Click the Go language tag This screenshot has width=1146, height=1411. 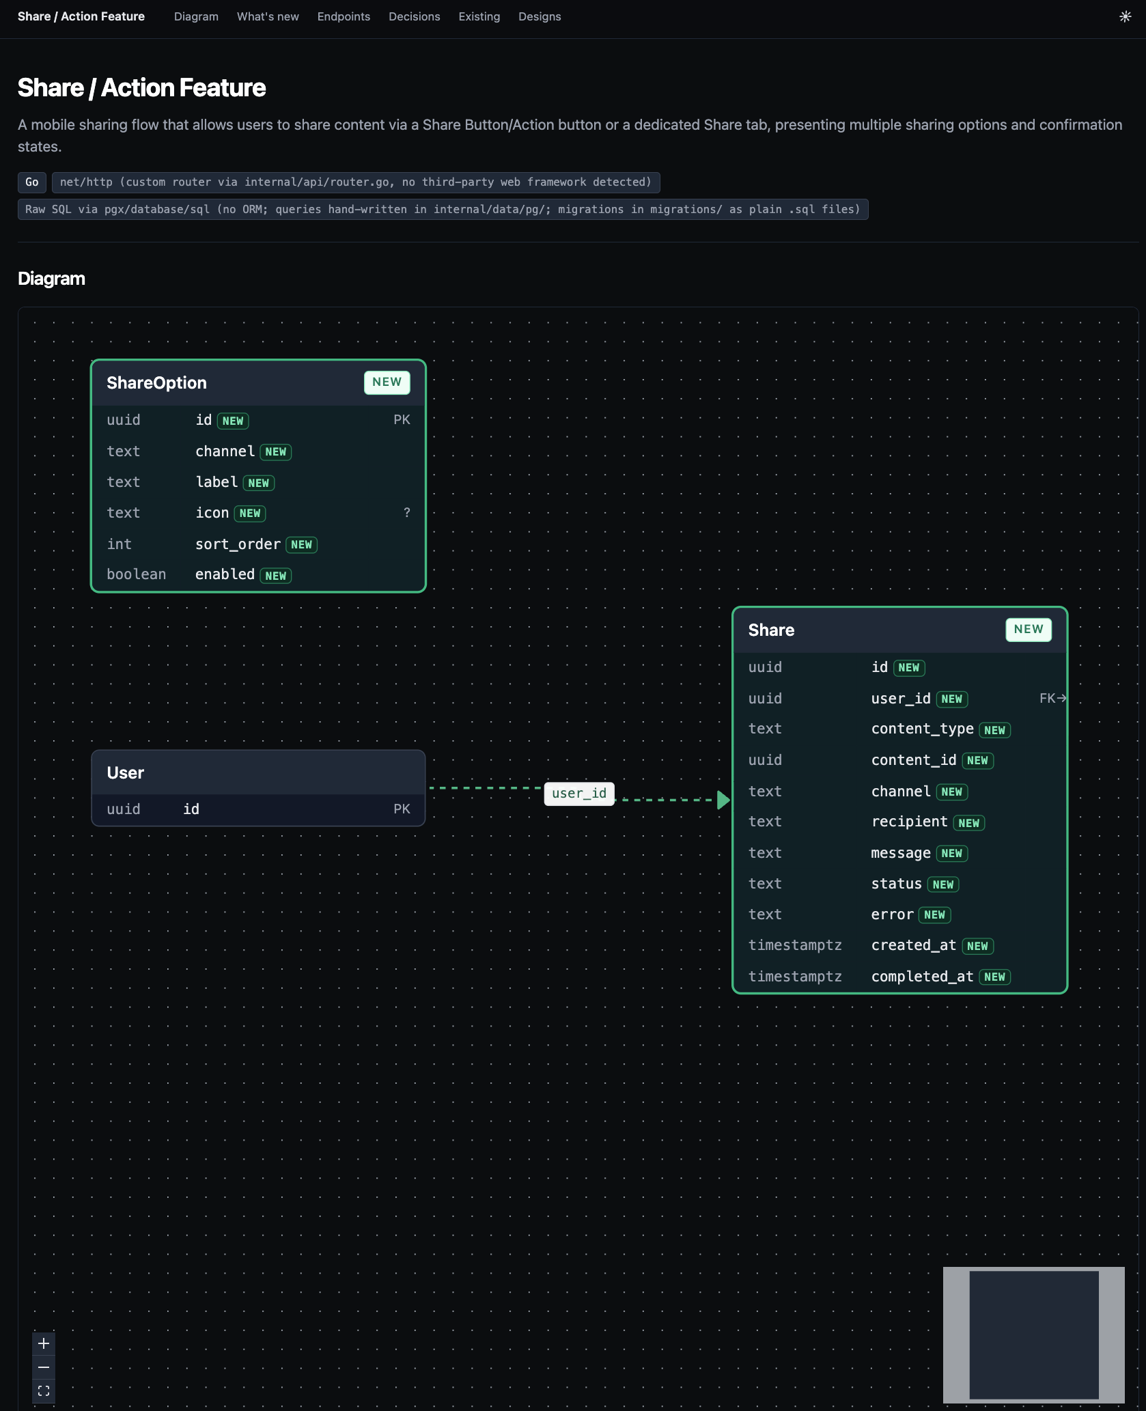click(32, 182)
